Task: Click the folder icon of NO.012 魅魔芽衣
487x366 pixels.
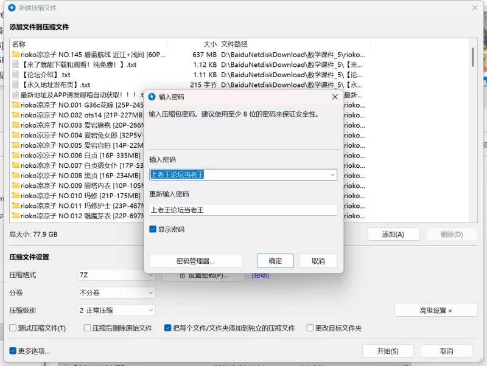Action: [x=15, y=216]
